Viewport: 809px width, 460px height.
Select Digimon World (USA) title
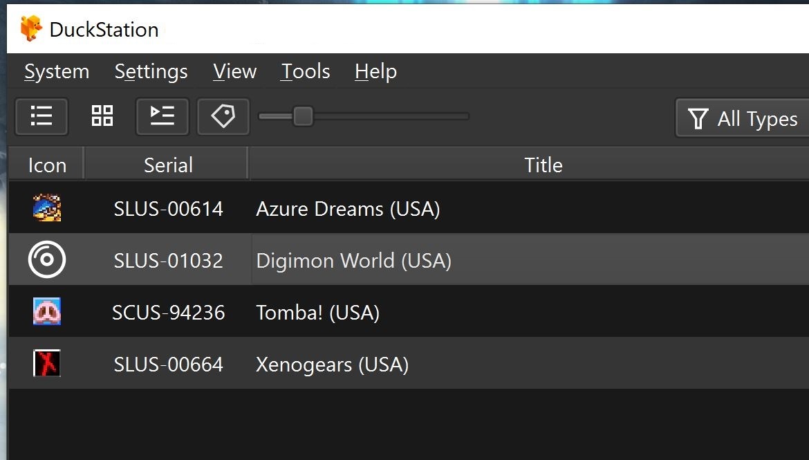point(353,261)
